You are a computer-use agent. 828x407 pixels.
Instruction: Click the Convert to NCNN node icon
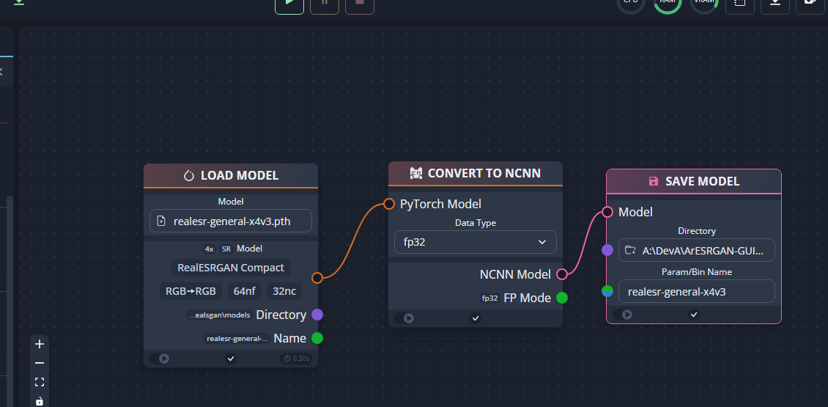(x=416, y=173)
